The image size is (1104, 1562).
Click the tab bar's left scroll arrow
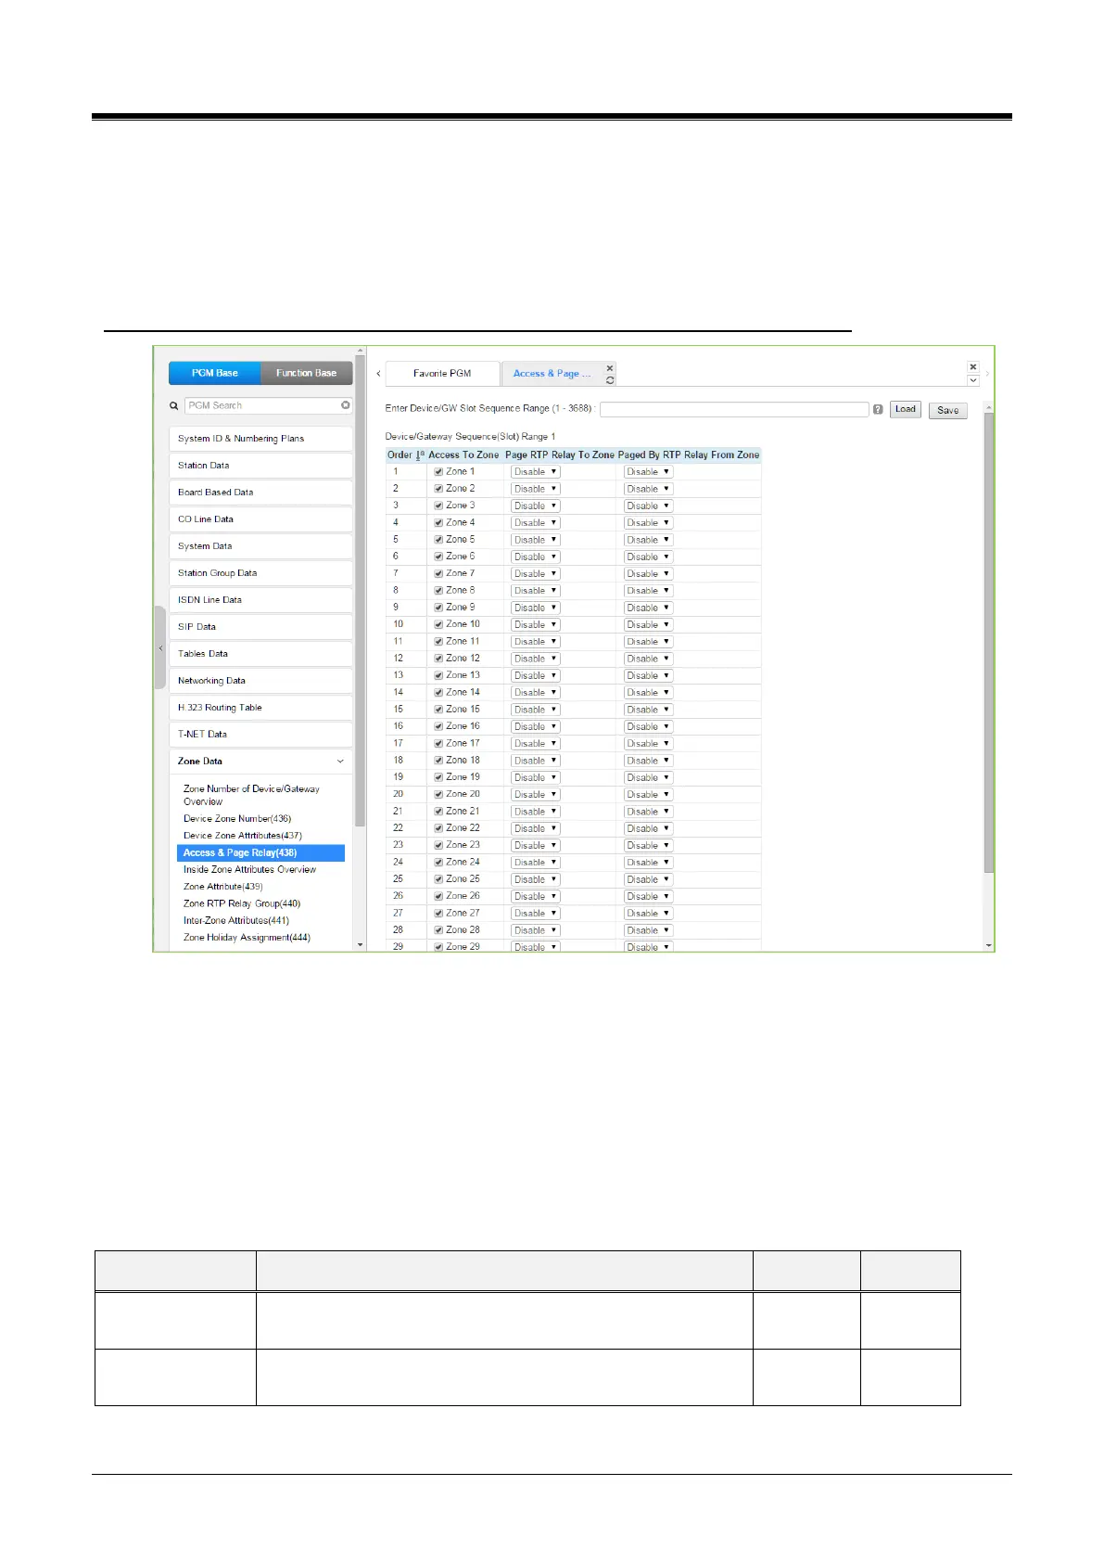[x=378, y=374]
